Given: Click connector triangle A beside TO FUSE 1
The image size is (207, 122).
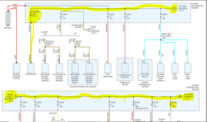Looking at the screenshot, I should coord(175,9).
